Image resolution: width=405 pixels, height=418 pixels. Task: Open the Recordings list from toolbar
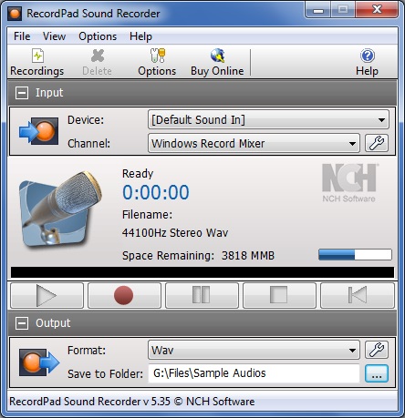pos(37,62)
